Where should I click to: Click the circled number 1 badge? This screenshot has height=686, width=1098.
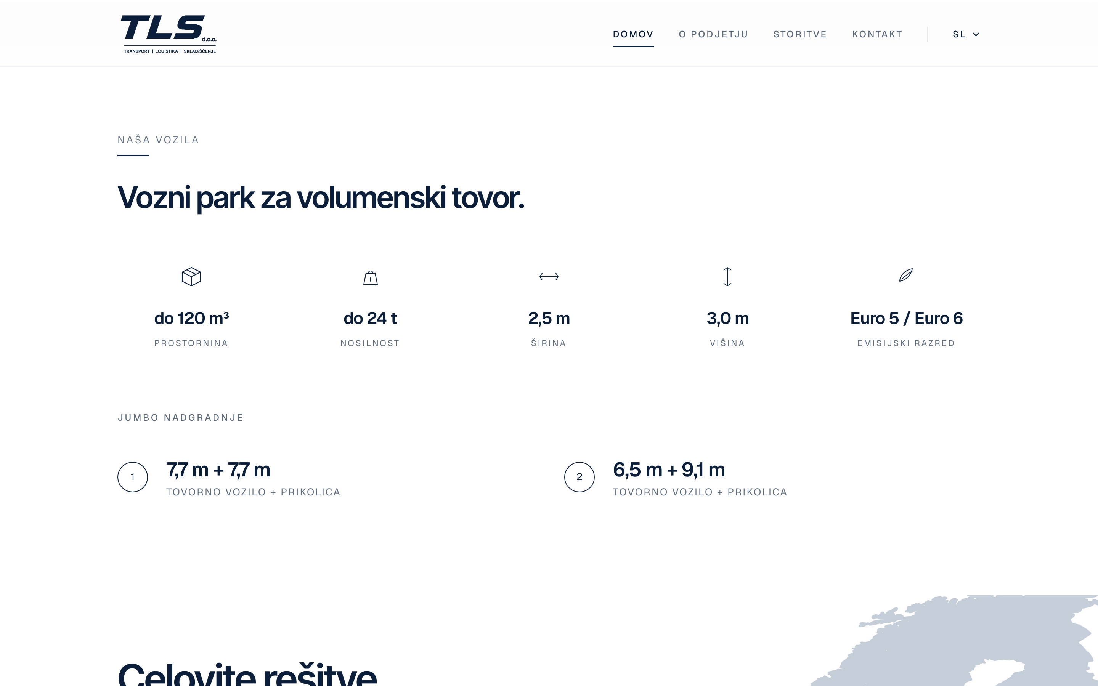click(x=133, y=477)
